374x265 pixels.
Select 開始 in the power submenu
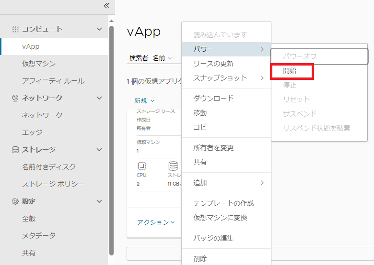pyautogui.click(x=290, y=71)
